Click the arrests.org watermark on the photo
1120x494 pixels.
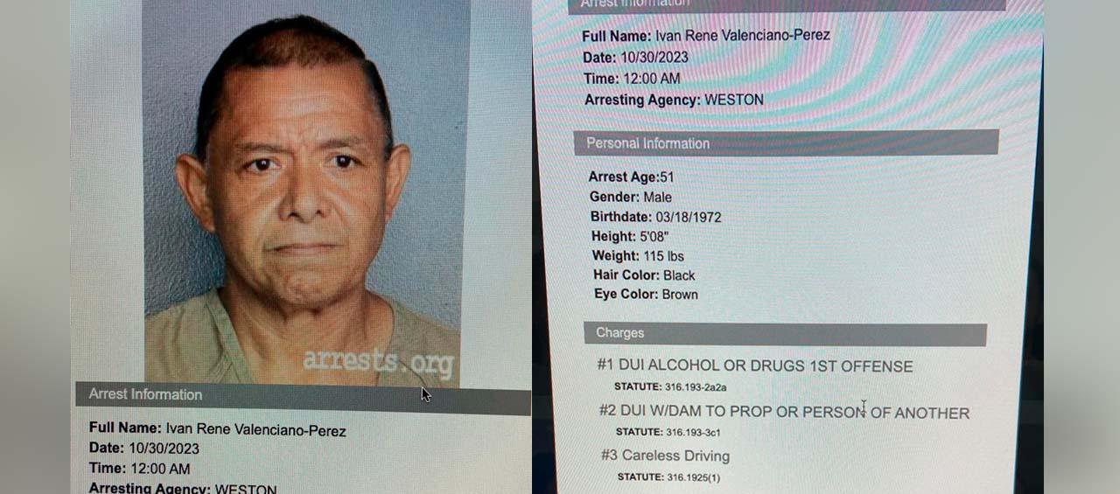[379, 362]
